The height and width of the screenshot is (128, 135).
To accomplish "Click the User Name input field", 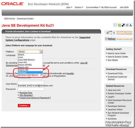I will (x=31, y=82).
